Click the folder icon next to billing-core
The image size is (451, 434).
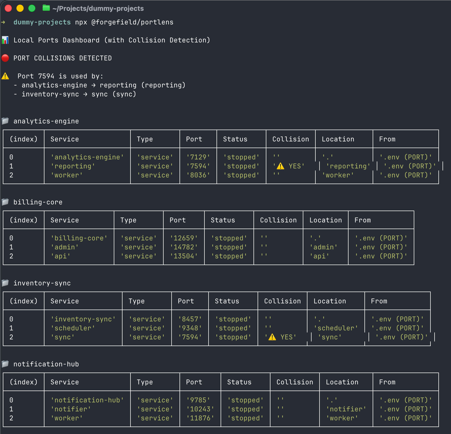tap(6, 202)
